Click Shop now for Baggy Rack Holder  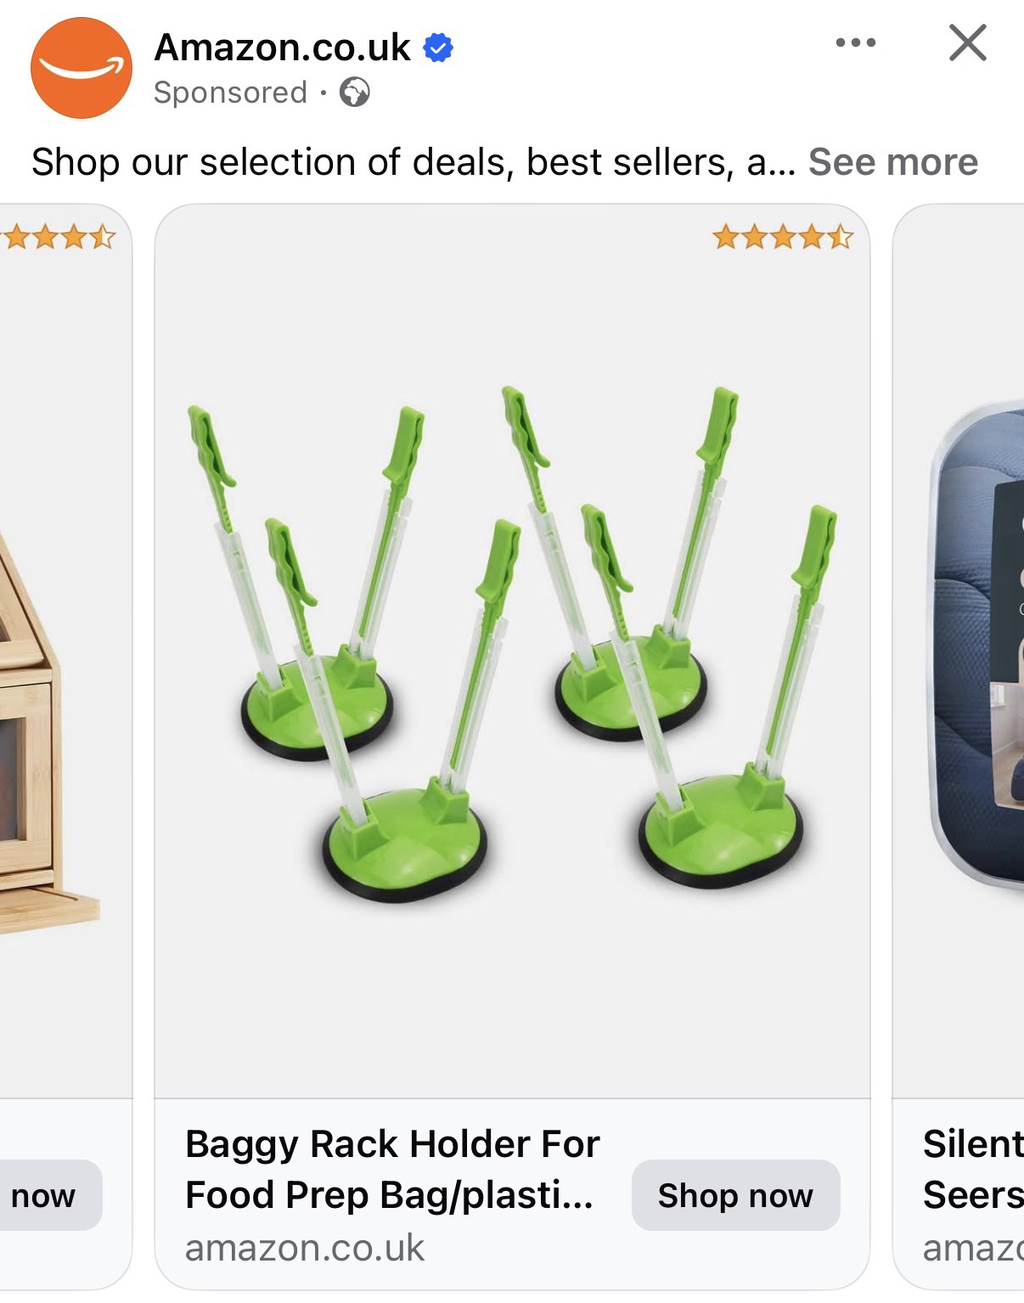pos(735,1195)
